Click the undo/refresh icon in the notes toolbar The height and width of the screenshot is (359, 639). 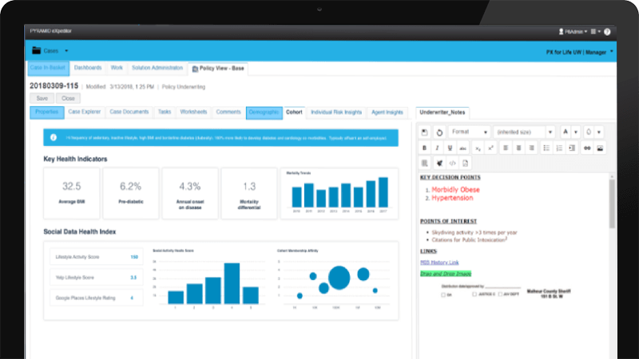(x=439, y=132)
